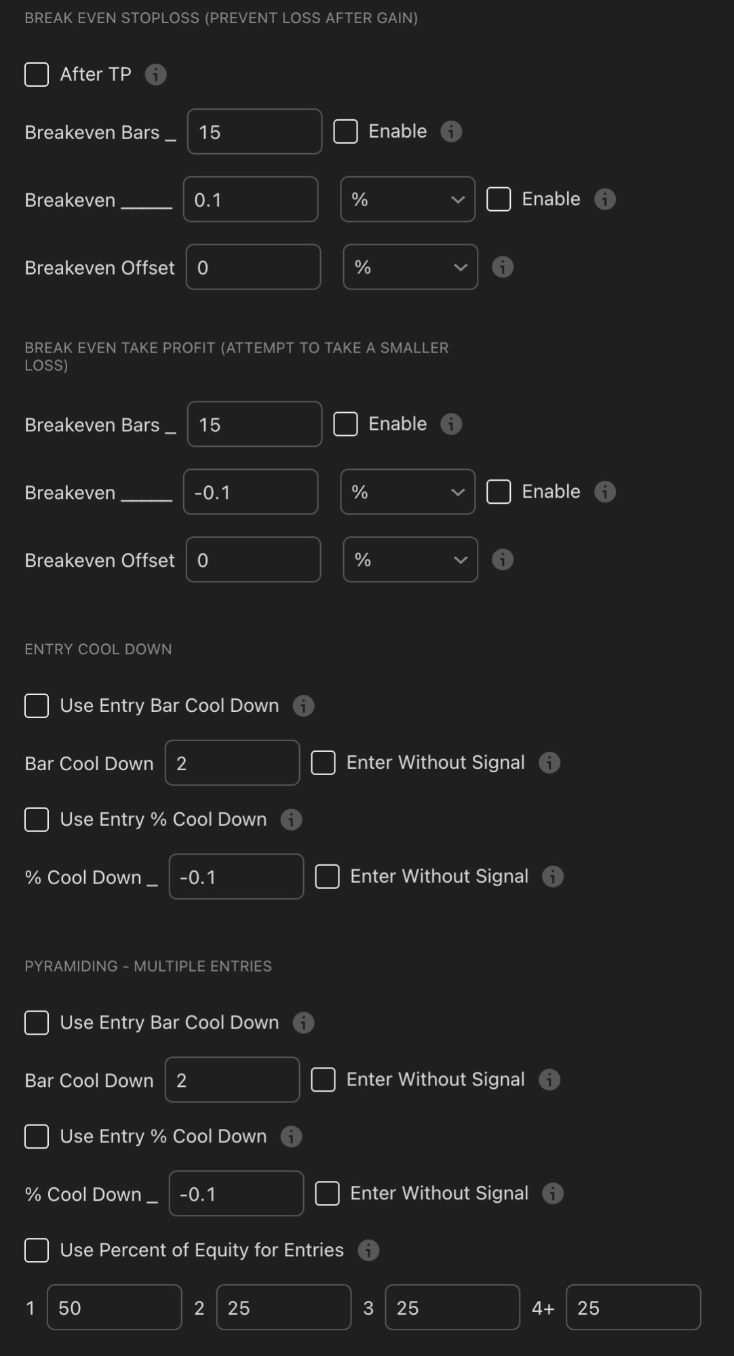
Task: Enable Enter Without Signal for Bar Cool Down
Action: click(x=323, y=762)
